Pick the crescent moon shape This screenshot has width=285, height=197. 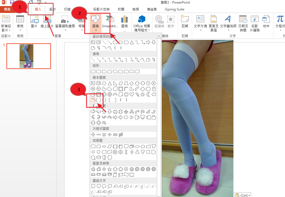click(x=148, y=94)
